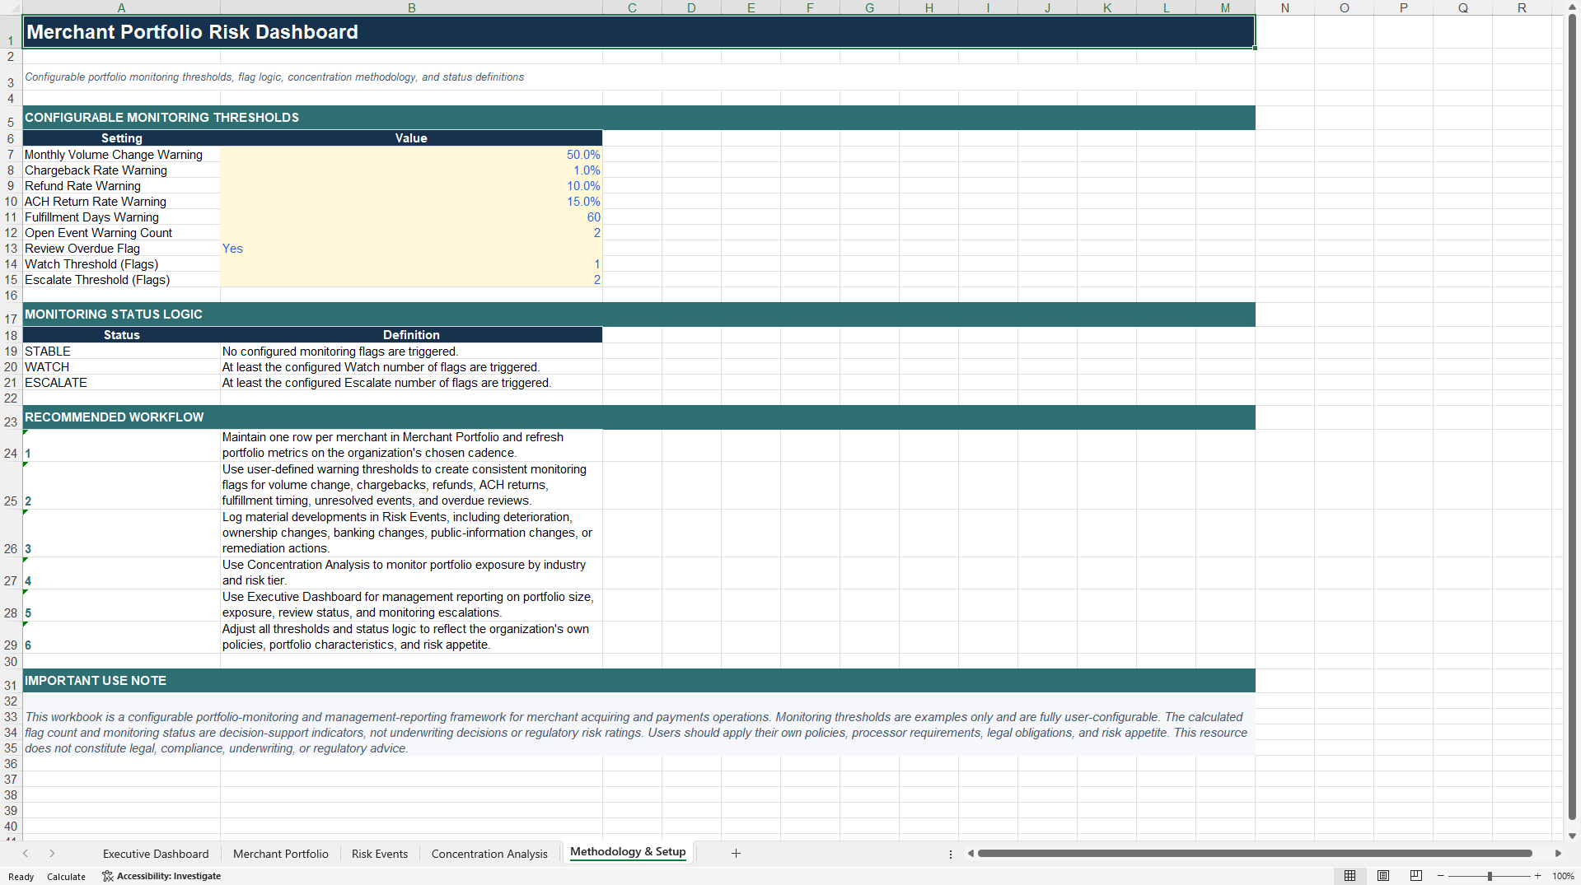
Task: Select the 'No configured monitoring flags' definition cell
Action: coord(411,352)
